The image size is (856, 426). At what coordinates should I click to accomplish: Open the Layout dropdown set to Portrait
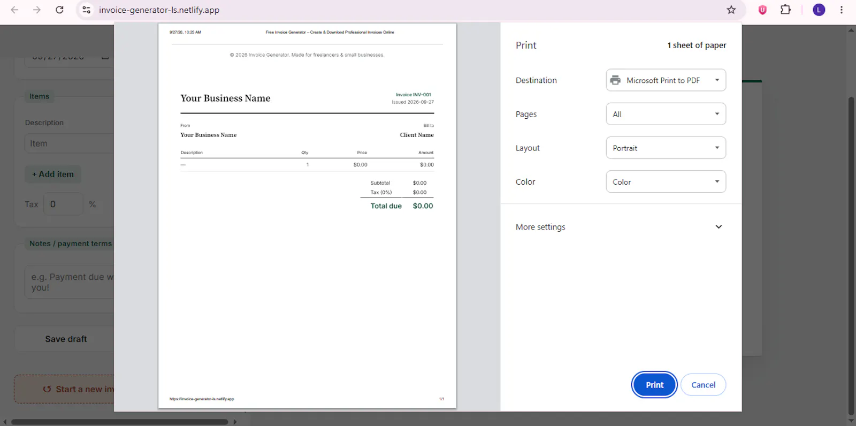tap(666, 148)
